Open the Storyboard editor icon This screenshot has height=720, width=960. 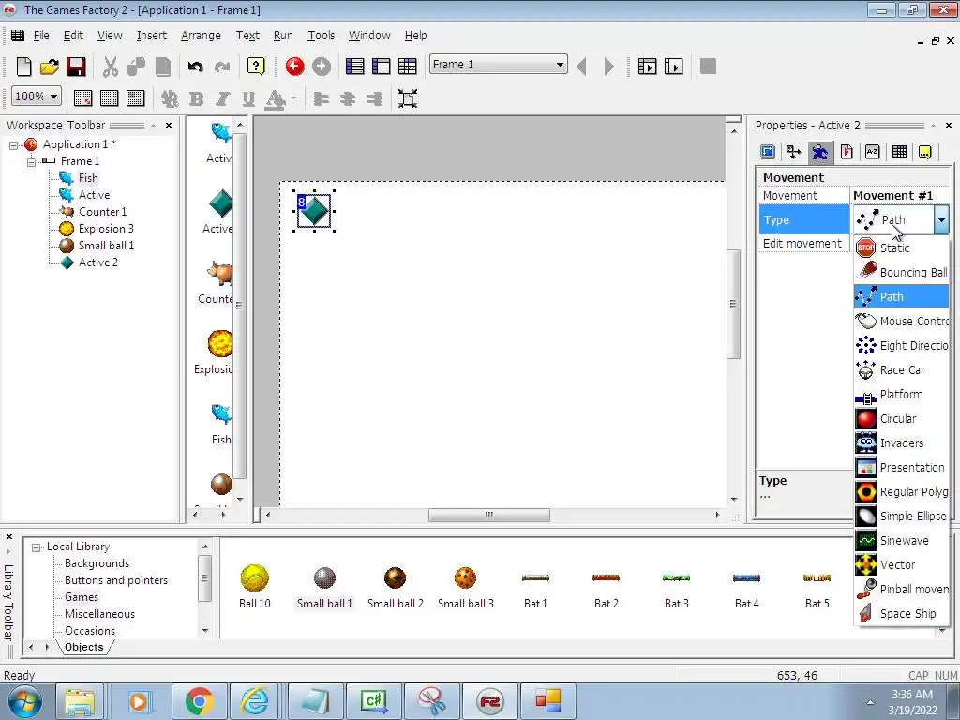pyautogui.click(x=354, y=67)
